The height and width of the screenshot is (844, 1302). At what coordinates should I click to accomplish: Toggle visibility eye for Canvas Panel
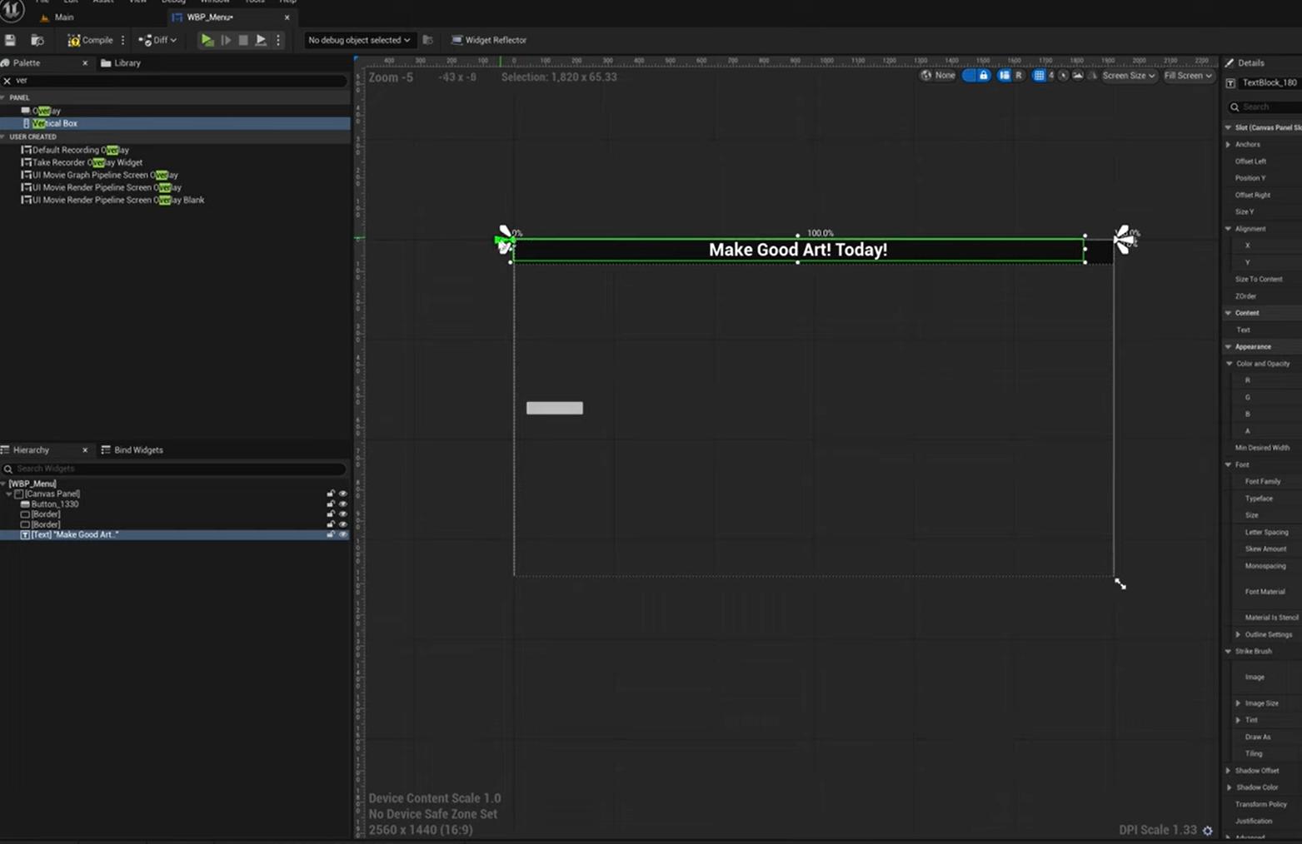point(342,494)
